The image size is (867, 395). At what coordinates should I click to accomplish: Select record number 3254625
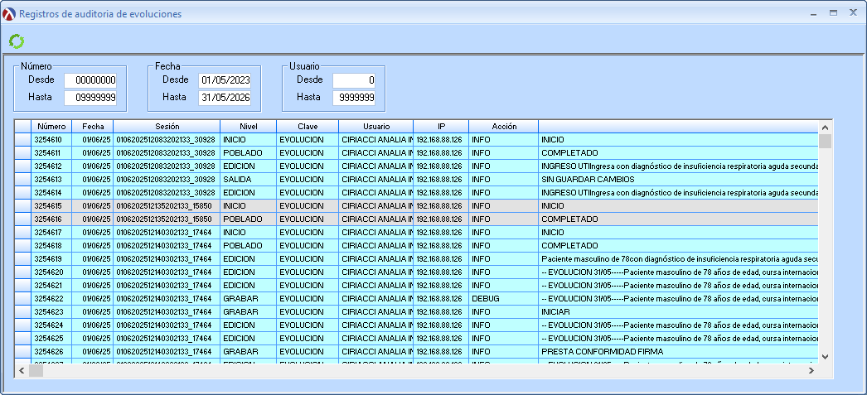(x=416, y=339)
